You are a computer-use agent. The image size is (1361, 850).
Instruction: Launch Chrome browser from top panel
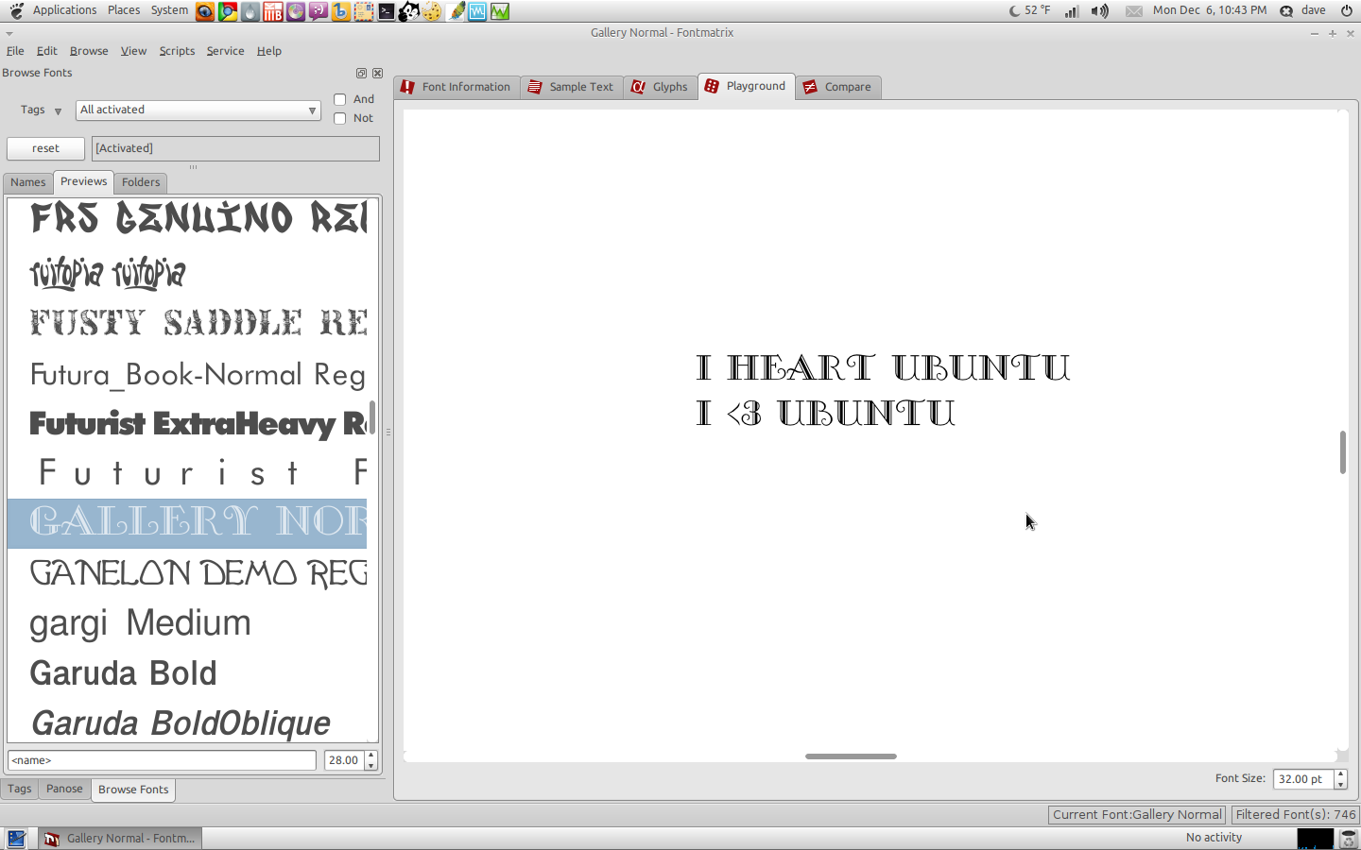[228, 11]
